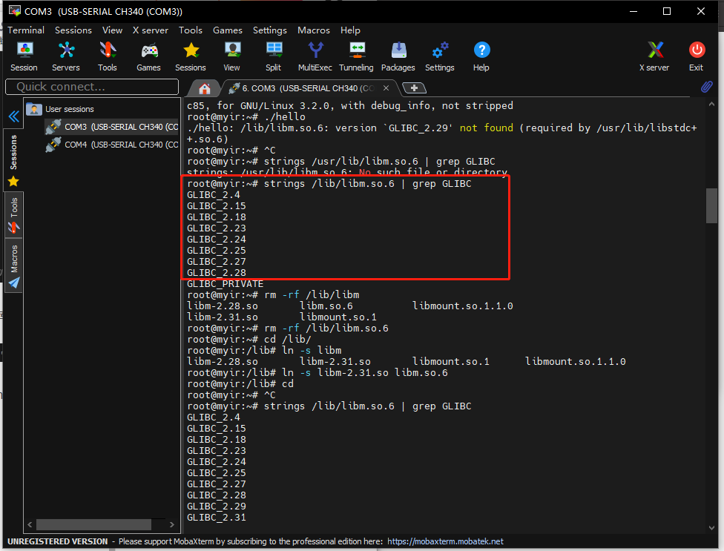The height and width of the screenshot is (551, 724).
Task: Open the Packages toolbar icon
Action: pos(398,56)
